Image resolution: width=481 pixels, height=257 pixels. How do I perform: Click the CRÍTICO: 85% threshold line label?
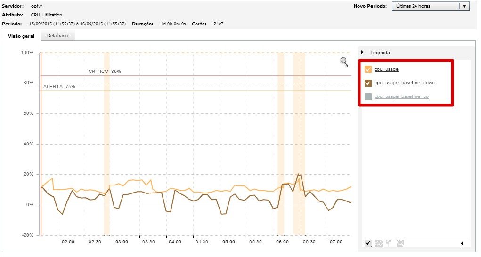tap(105, 72)
